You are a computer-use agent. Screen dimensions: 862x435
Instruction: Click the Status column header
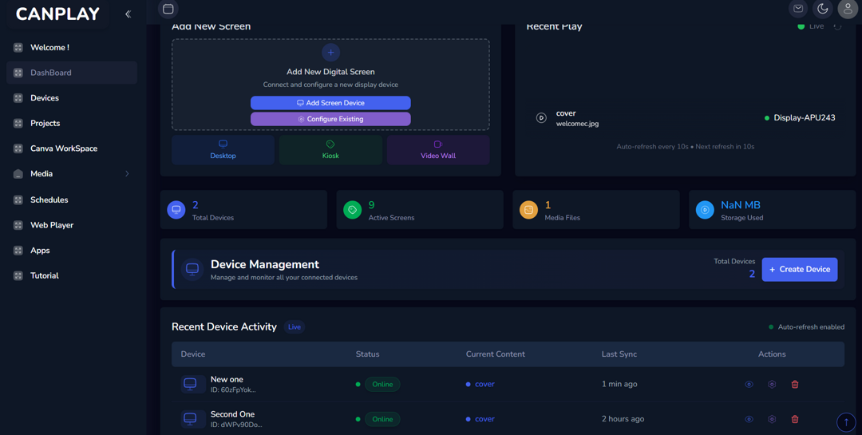[367, 354]
